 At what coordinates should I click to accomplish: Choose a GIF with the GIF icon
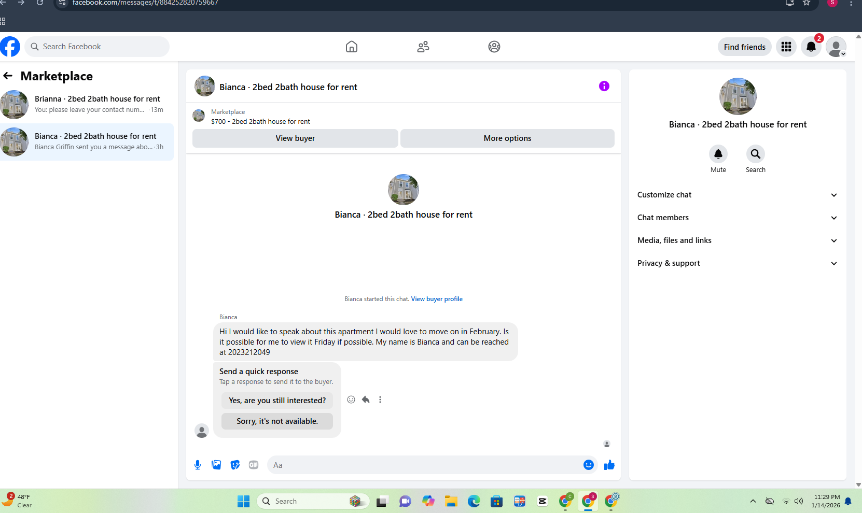click(x=254, y=465)
